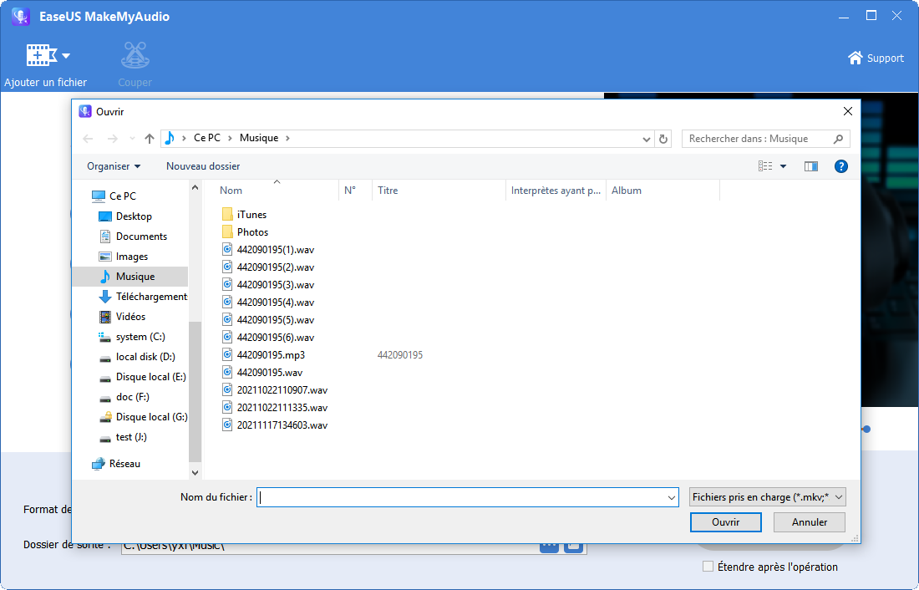The image size is (919, 590).
Task: Select file 20211022111335.wav
Action: point(275,408)
